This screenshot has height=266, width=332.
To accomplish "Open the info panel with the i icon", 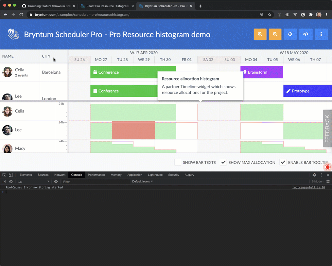I will (321, 34).
